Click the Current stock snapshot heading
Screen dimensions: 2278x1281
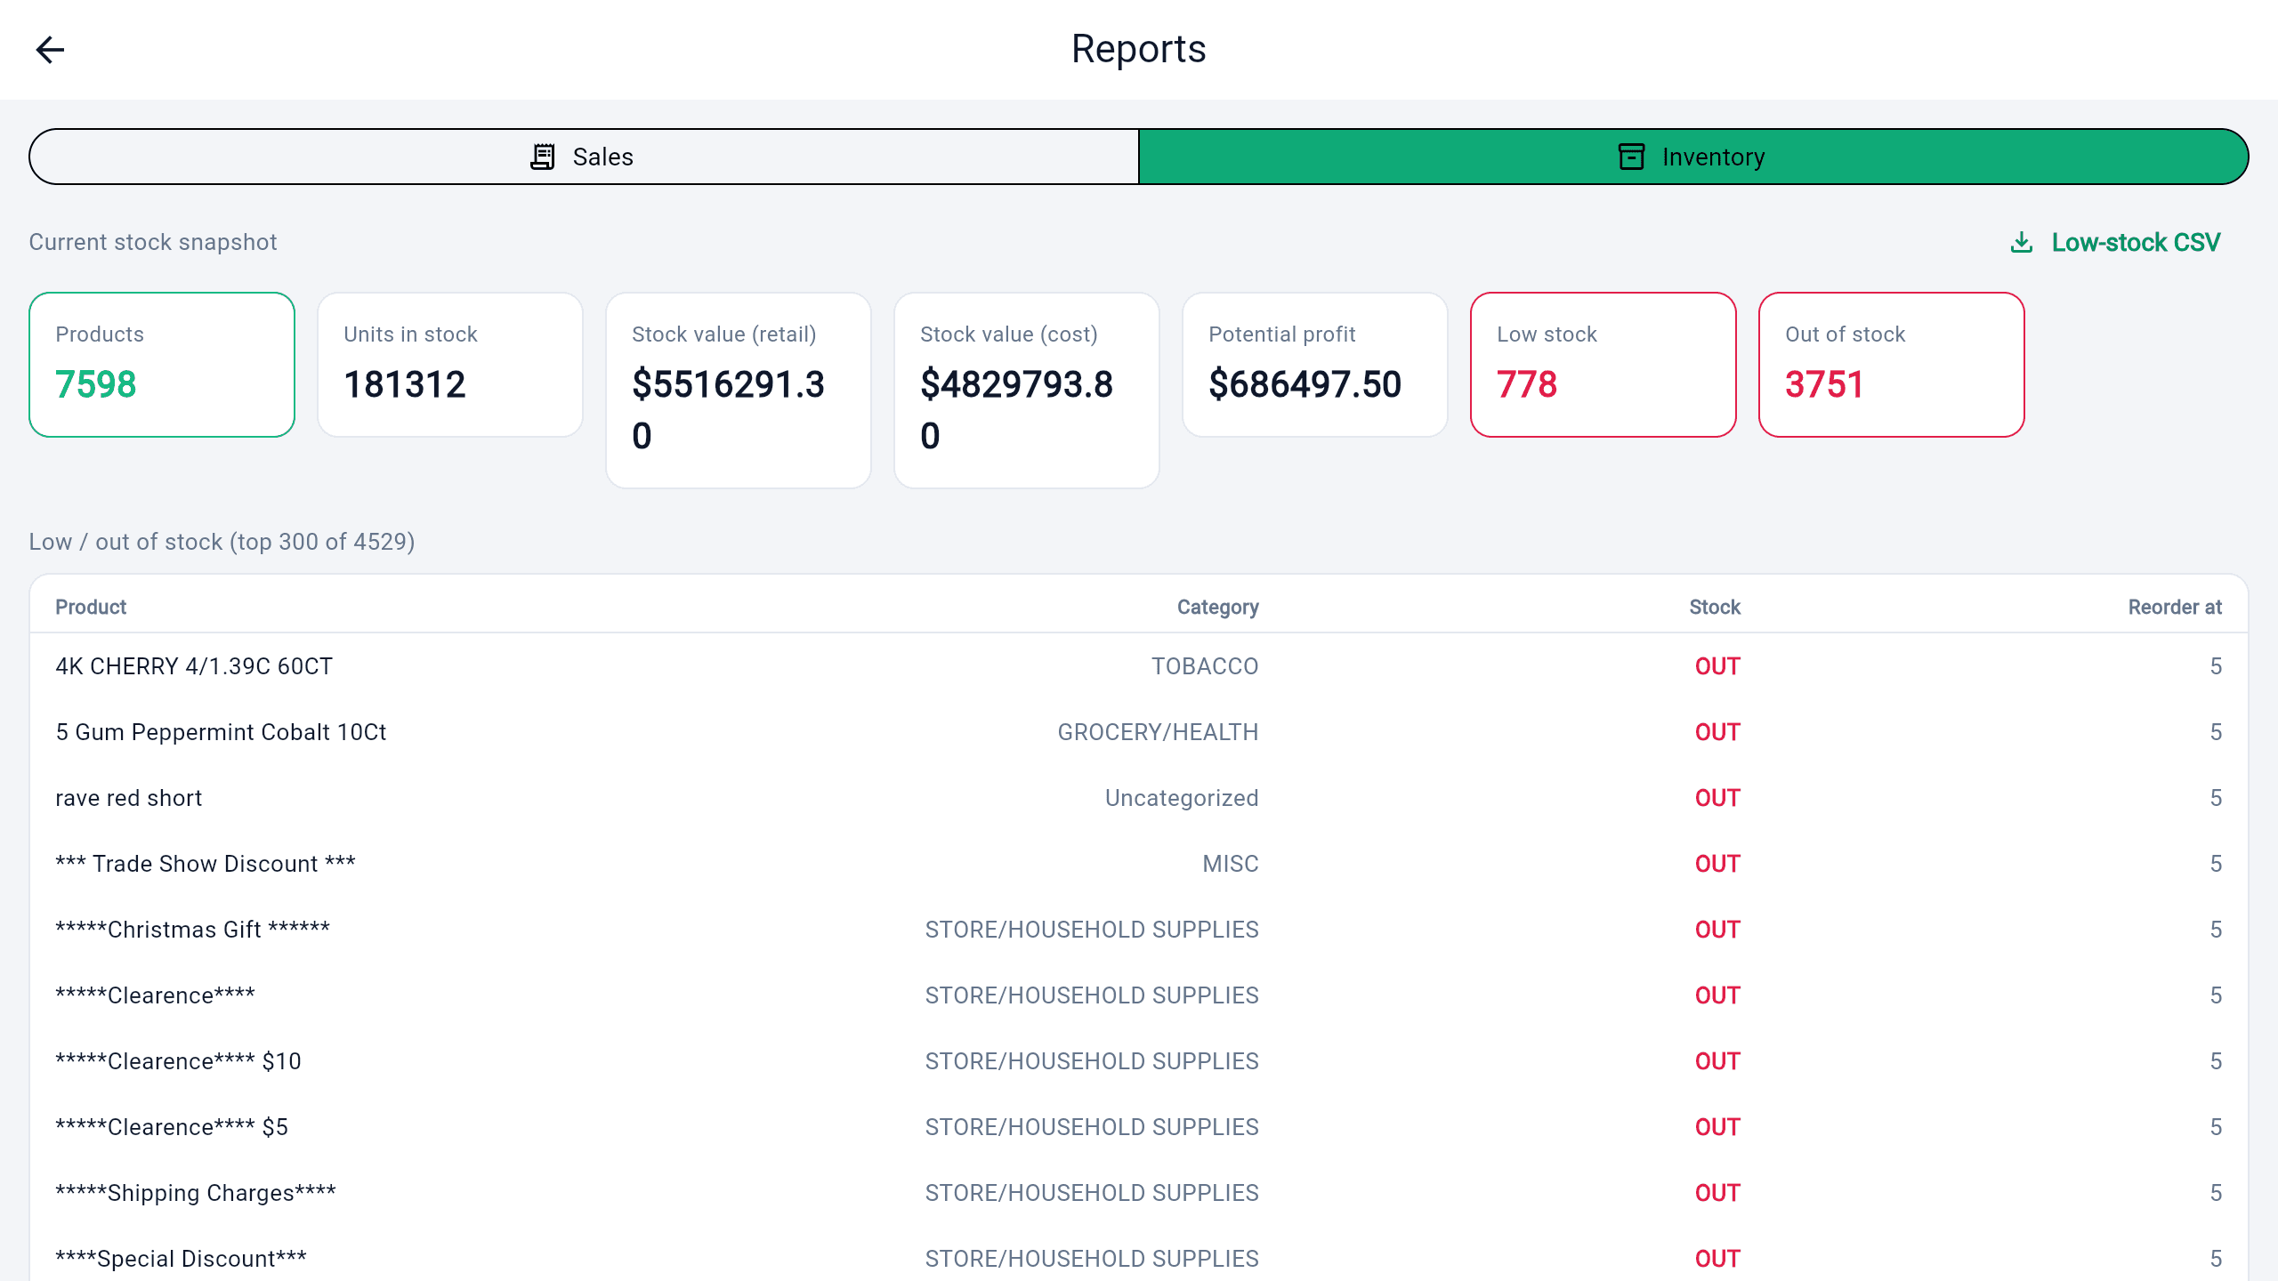pos(153,242)
